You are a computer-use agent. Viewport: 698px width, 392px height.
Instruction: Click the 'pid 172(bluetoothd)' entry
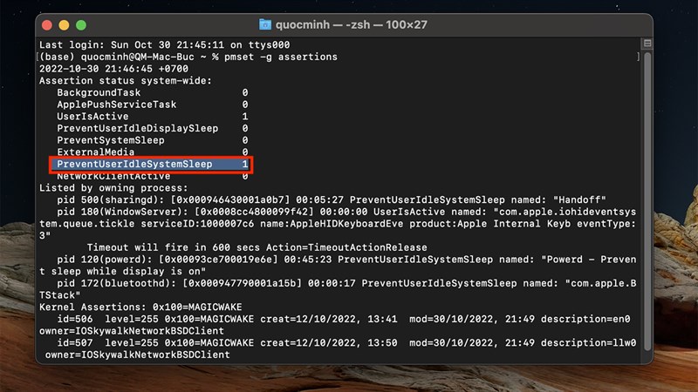338,289
